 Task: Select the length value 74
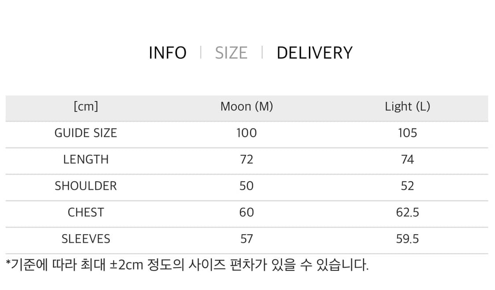407,159
